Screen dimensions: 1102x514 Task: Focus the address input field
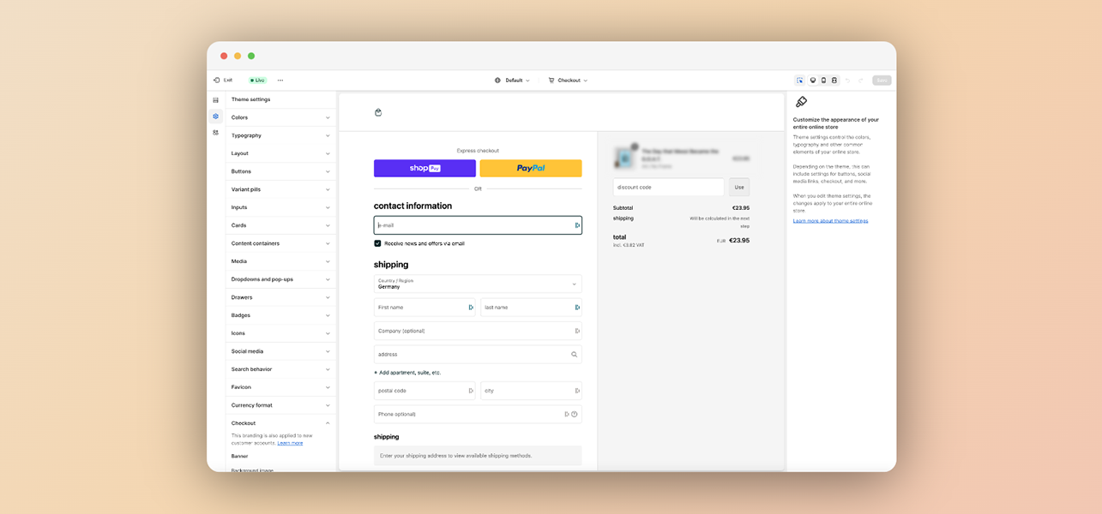(478, 355)
